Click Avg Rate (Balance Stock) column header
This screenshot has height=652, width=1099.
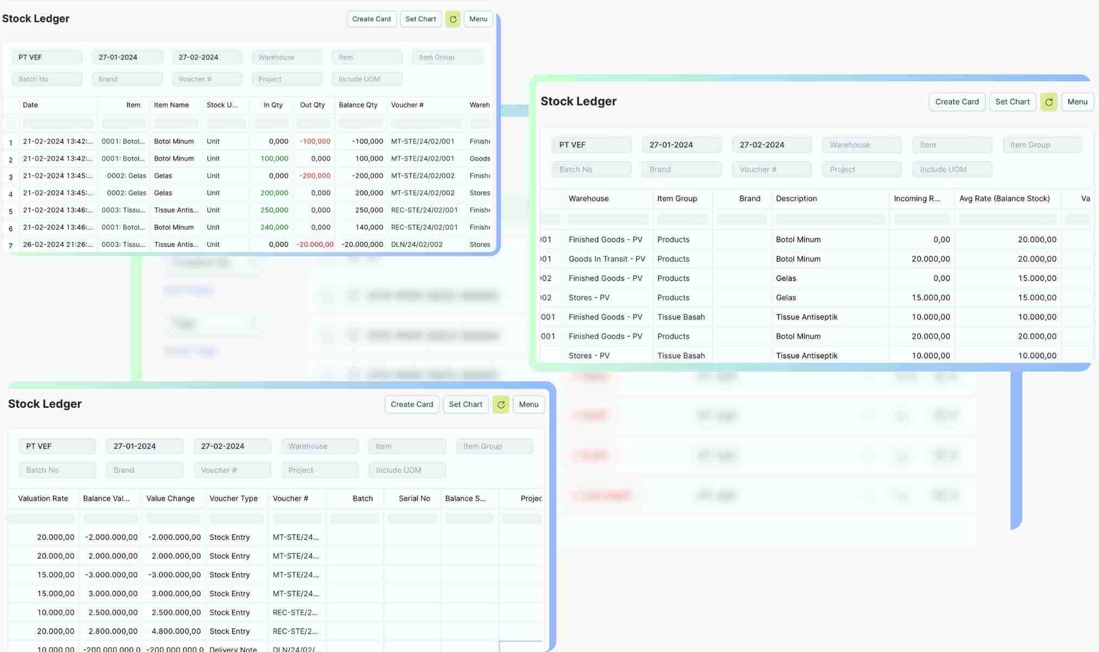point(1004,199)
